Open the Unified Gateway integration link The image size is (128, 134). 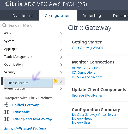coord(26,105)
